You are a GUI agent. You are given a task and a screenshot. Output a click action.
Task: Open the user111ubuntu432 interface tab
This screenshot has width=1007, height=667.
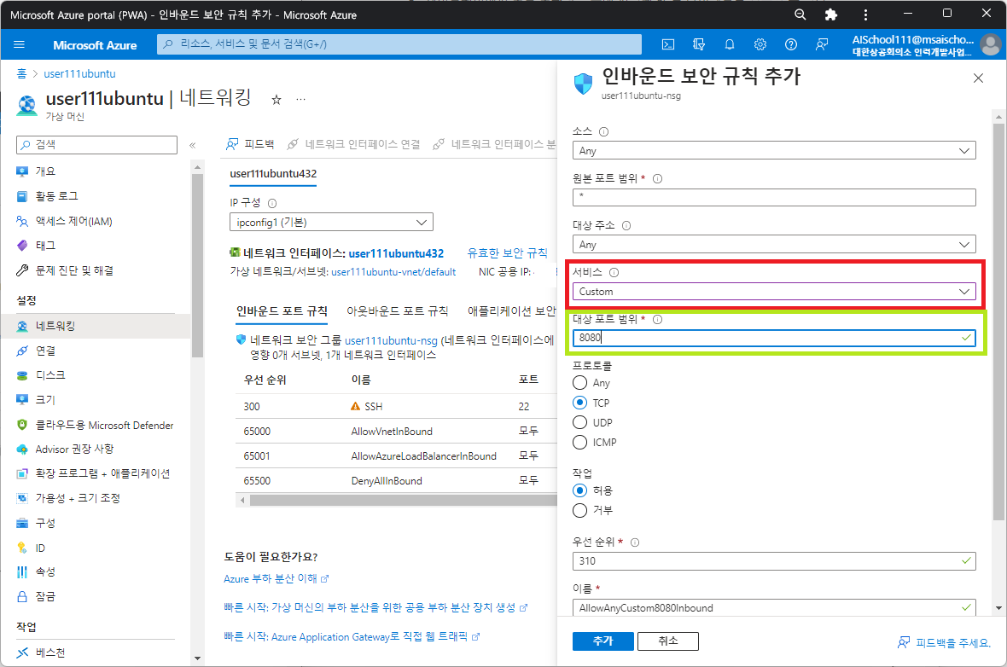273,174
